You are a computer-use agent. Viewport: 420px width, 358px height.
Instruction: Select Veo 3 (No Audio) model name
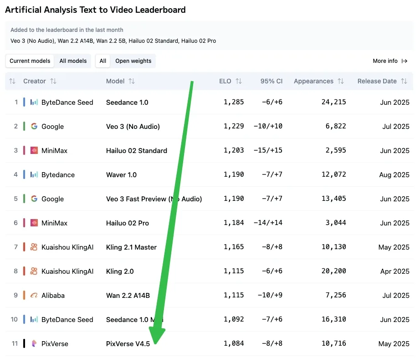pos(133,126)
